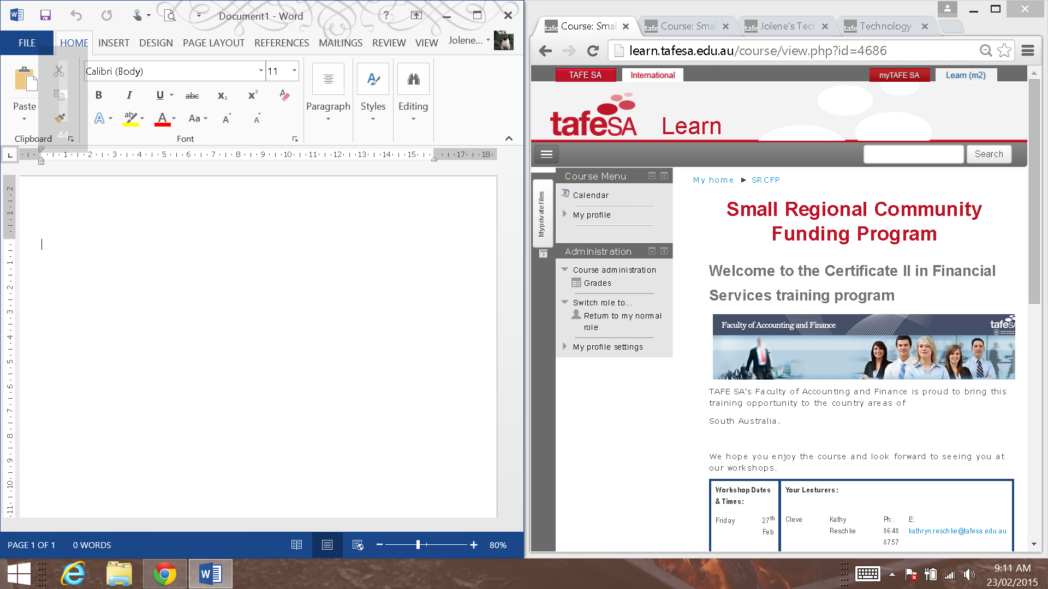Switch to PAGE LAYOUT tab

point(213,43)
